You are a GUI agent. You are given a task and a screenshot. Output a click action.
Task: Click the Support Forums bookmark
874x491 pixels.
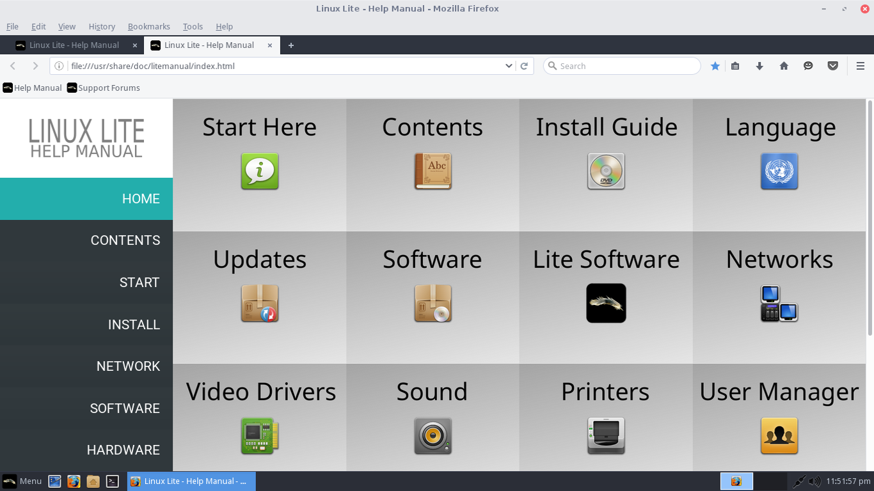(104, 88)
